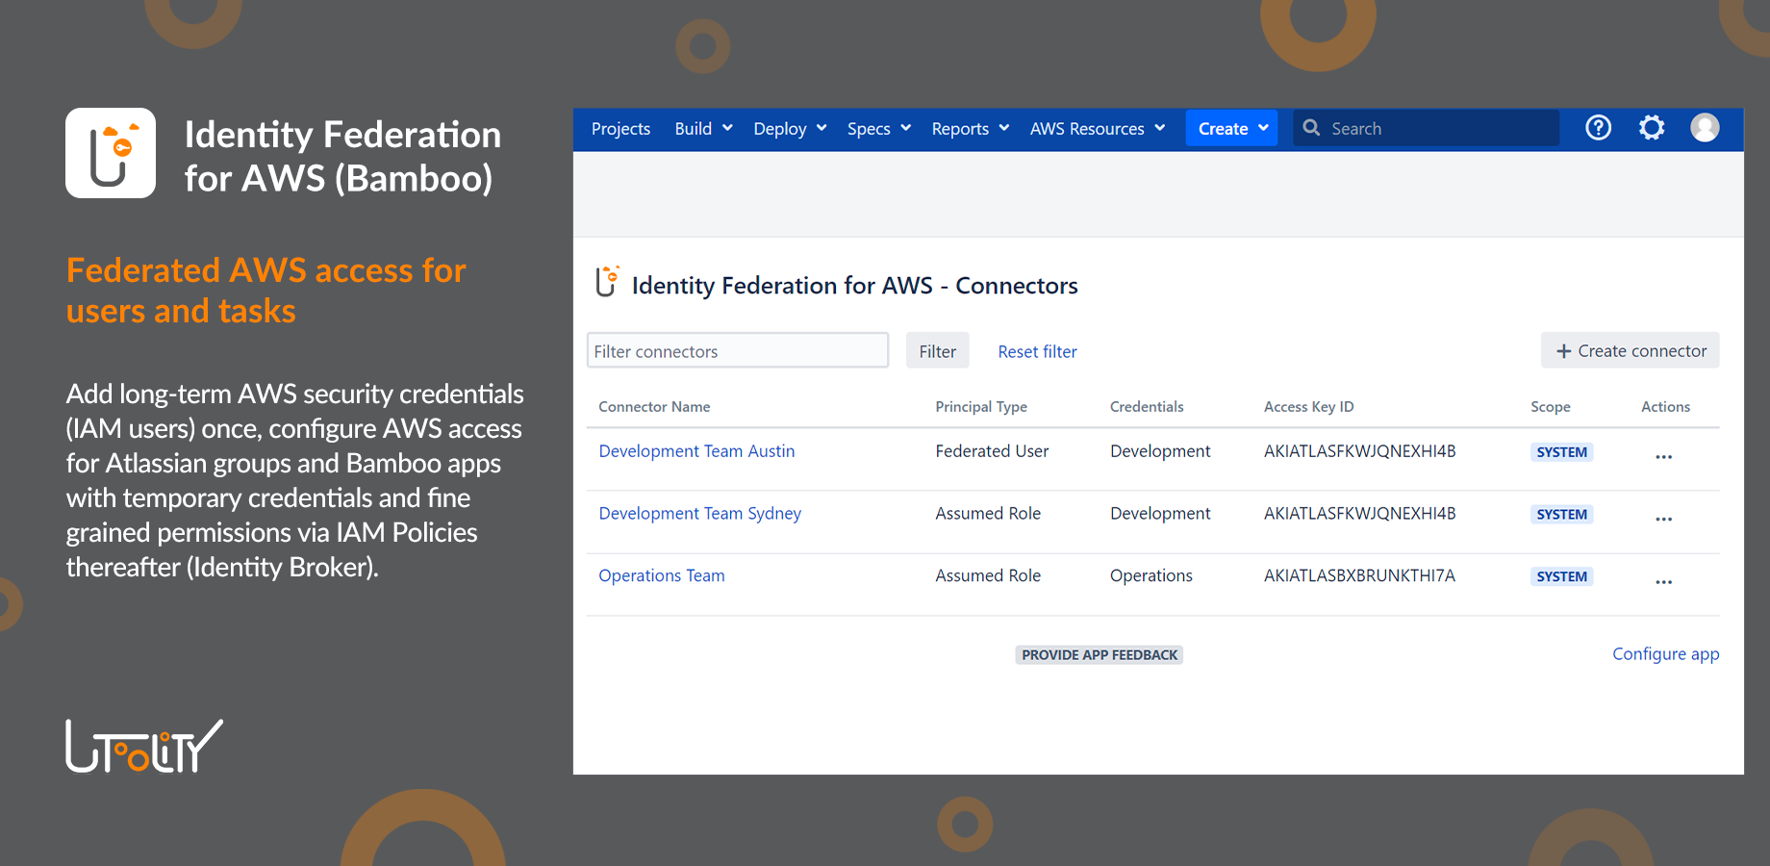
Task: Click Development credentials cell in Sydney row
Action: coord(1160,514)
